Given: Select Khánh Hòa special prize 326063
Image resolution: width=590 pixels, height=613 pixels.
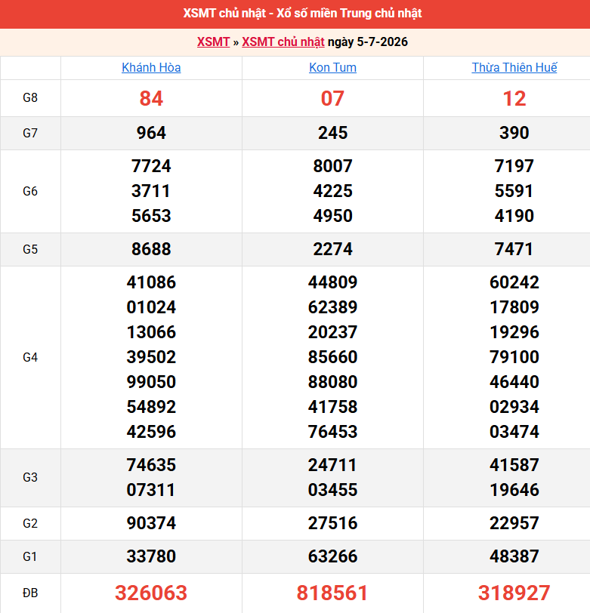Looking at the screenshot, I should (151, 593).
